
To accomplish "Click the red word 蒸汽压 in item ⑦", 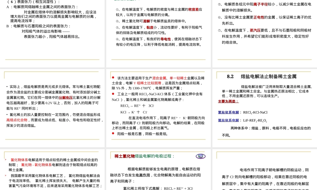I will [x=255, y=30].
